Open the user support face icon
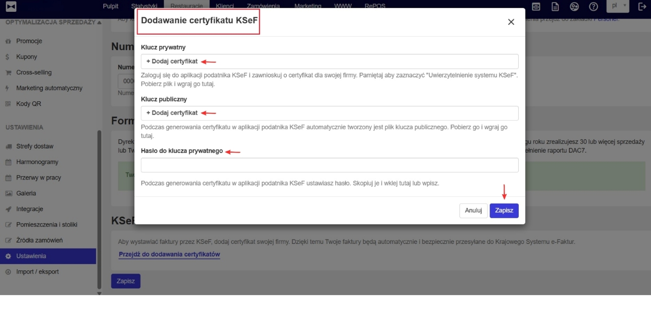Viewport: 651px width, 309px height. pyautogui.click(x=574, y=7)
